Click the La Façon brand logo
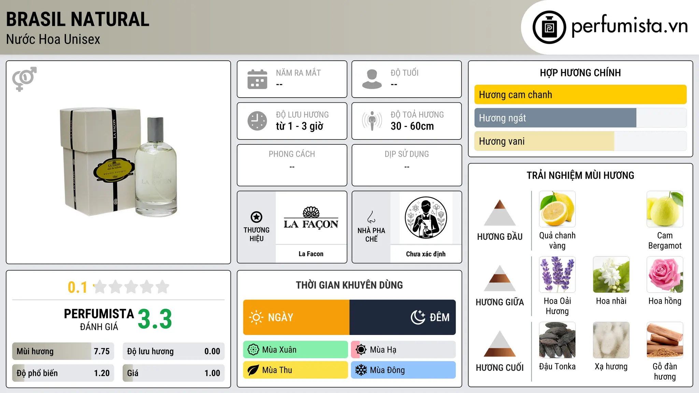This screenshot has height=393, width=699. pos(311,218)
